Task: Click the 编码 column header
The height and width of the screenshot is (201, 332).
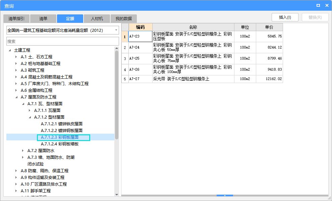Action: (141, 27)
